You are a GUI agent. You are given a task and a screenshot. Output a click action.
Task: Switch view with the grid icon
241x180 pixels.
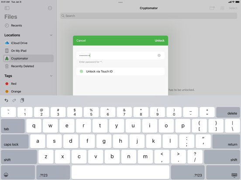[x=222, y=8]
